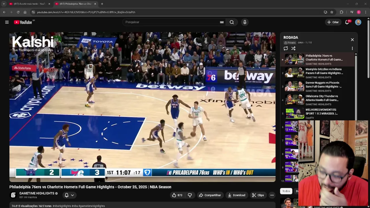Viewport: 370px width, 208px height.
Task: Close the RODADA playlist panel
Action: [352, 40]
